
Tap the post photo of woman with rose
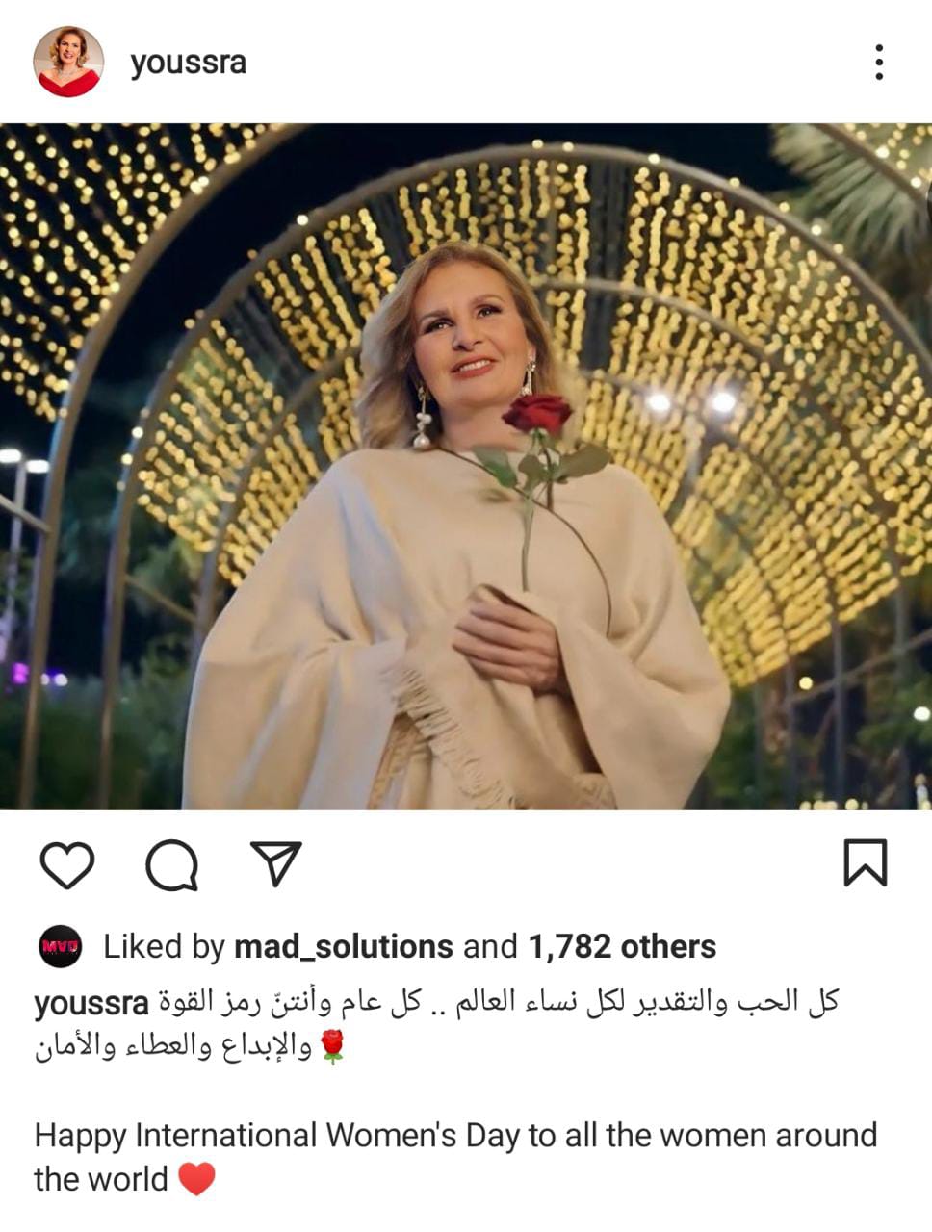pyautogui.click(x=466, y=467)
